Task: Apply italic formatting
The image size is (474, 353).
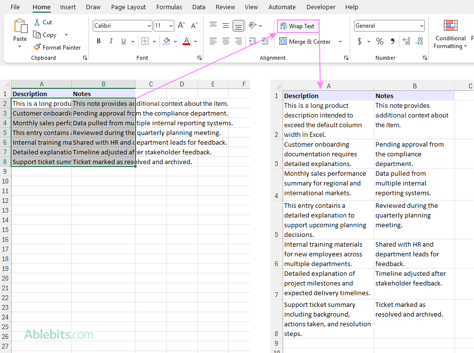Action: [x=111, y=41]
